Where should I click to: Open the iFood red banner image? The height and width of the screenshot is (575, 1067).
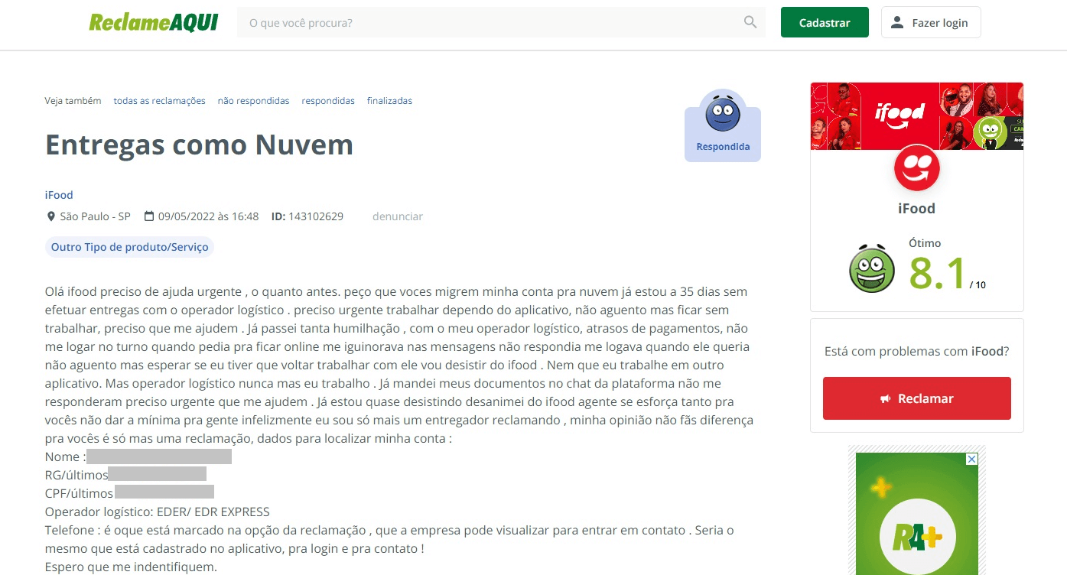(x=916, y=115)
